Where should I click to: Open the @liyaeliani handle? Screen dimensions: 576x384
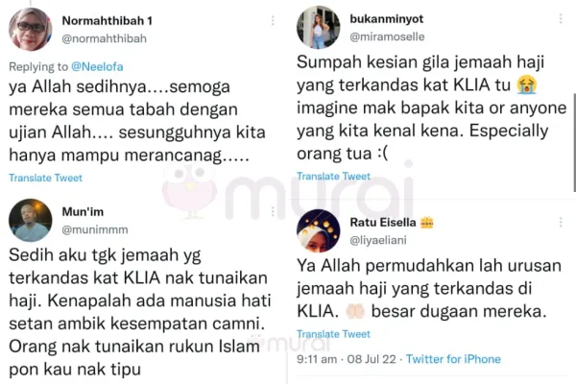378,240
